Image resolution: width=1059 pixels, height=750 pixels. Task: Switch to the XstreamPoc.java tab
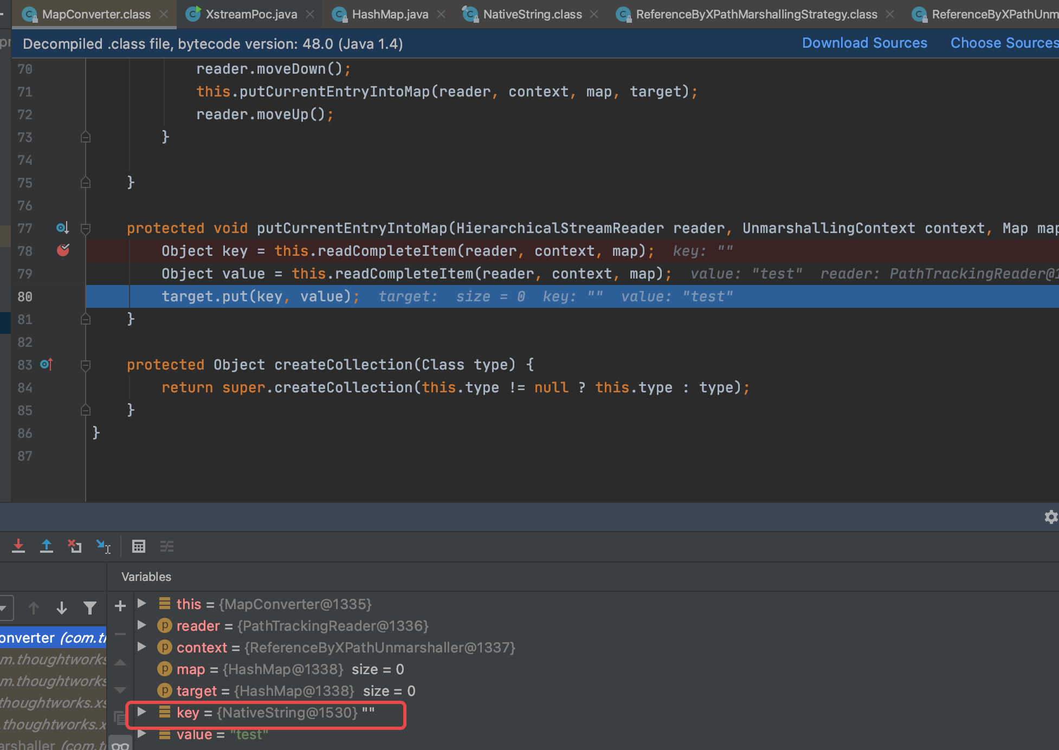pyautogui.click(x=251, y=14)
